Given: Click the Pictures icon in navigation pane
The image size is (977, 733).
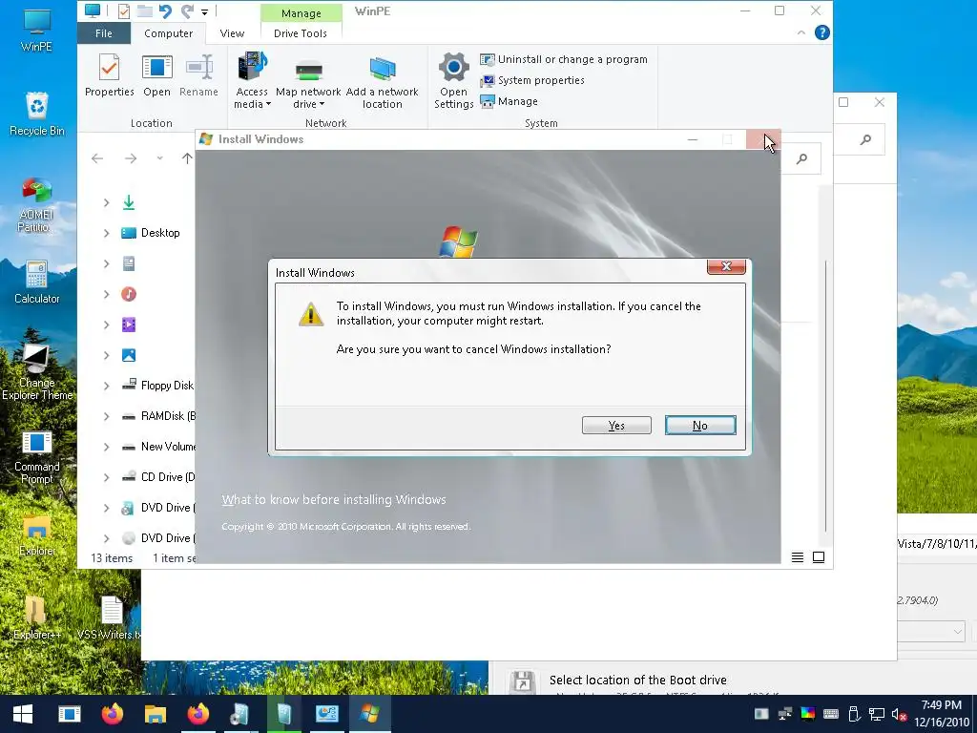Looking at the screenshot, I should pyautogui.click(x=129, y=355).
